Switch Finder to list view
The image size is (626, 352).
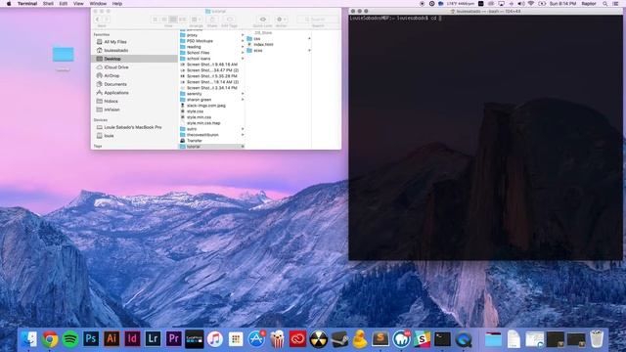(x=164, y=20)
